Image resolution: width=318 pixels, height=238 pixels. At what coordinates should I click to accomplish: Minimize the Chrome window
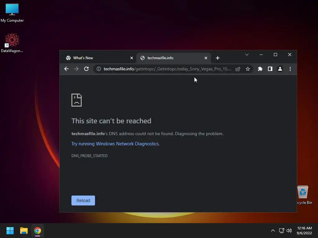point(261,55)
